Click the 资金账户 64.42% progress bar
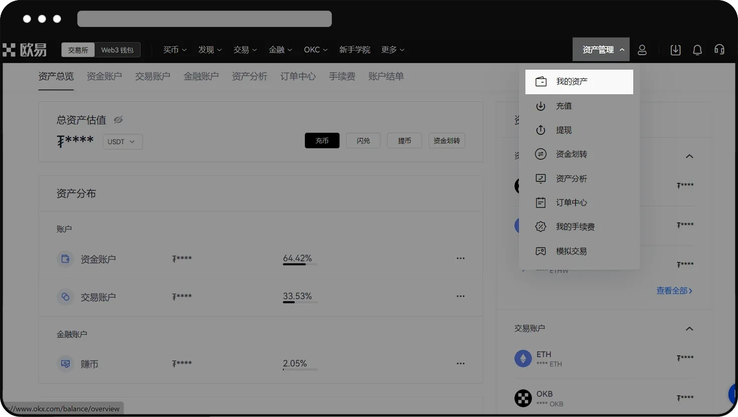Image resolution: width=738 pixels, height=417 pixels. [300, 264]
